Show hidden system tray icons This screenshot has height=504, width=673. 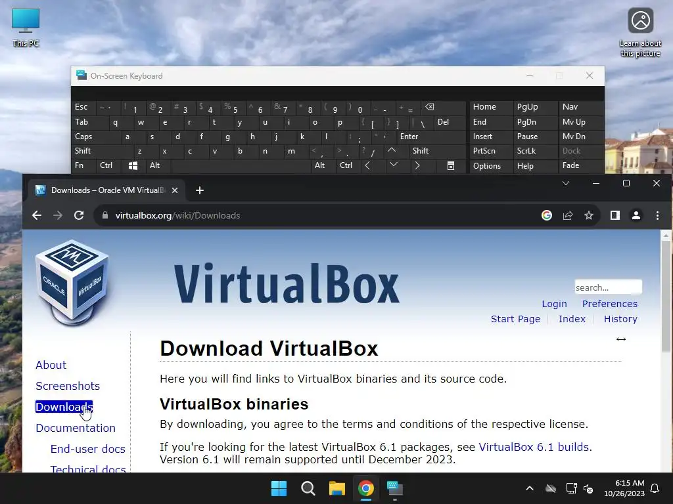tap(530, 488)
